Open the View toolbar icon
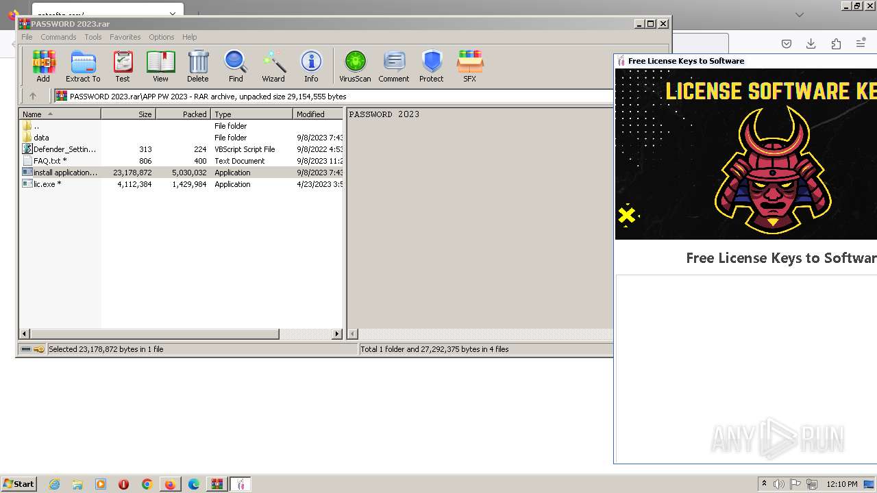Viewport: 877px width, 493px height. [x=160, y=66]
